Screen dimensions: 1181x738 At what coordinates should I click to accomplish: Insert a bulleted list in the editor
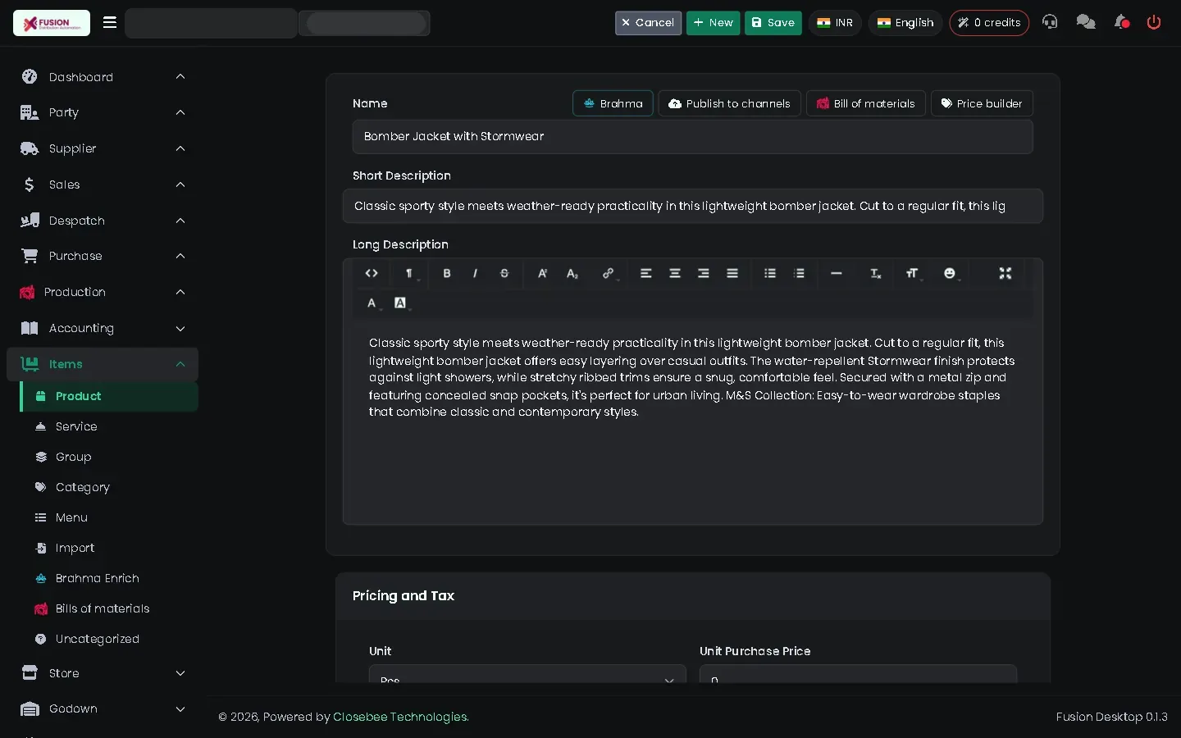pos(770,274)
